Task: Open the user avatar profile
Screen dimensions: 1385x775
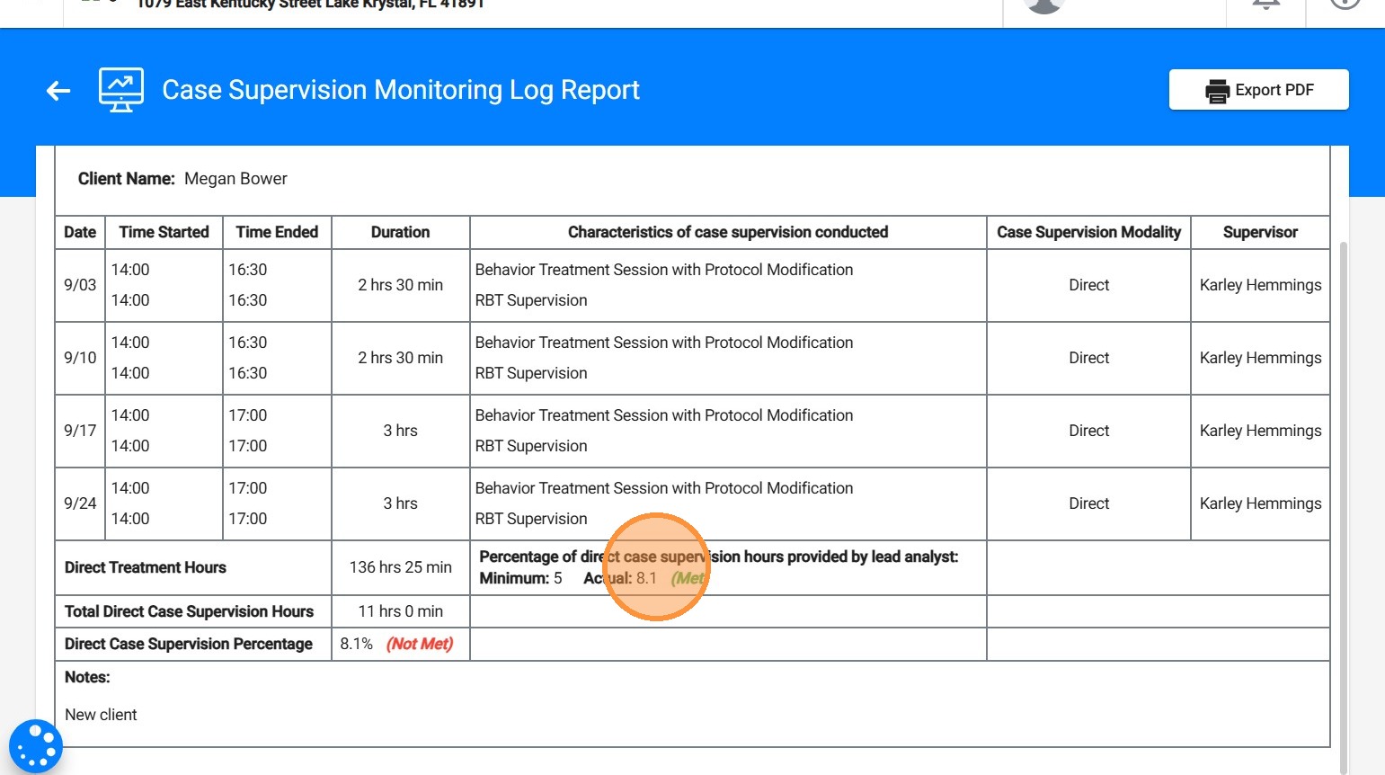Action: pyautogui.click(x=1044, y=4)
